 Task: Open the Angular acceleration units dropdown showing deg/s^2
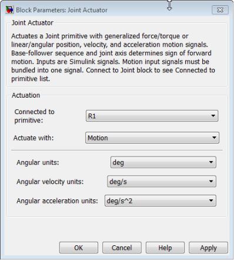[161, 201]
